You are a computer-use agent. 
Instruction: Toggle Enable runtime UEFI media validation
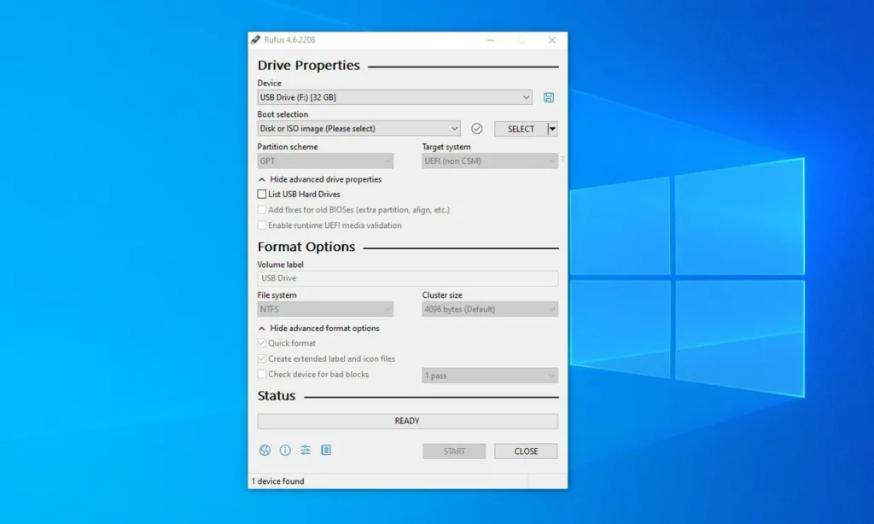pos(261,225)
